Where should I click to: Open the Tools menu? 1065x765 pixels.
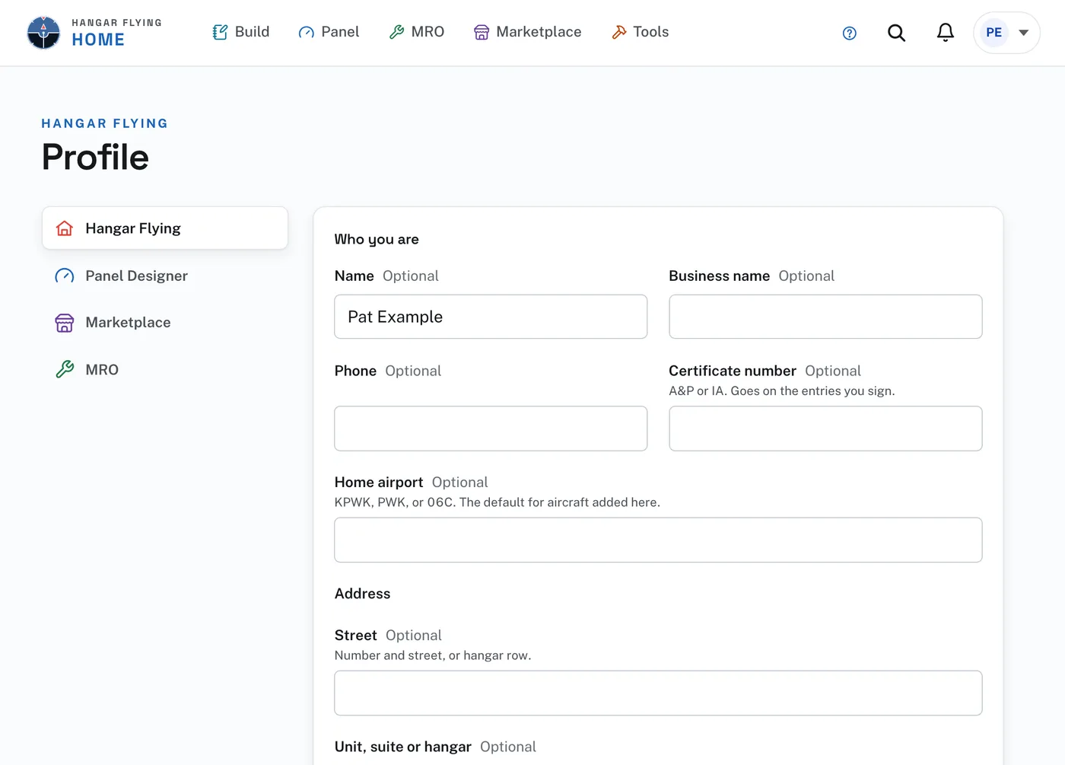pyautogui.click(x=641, y=32)
